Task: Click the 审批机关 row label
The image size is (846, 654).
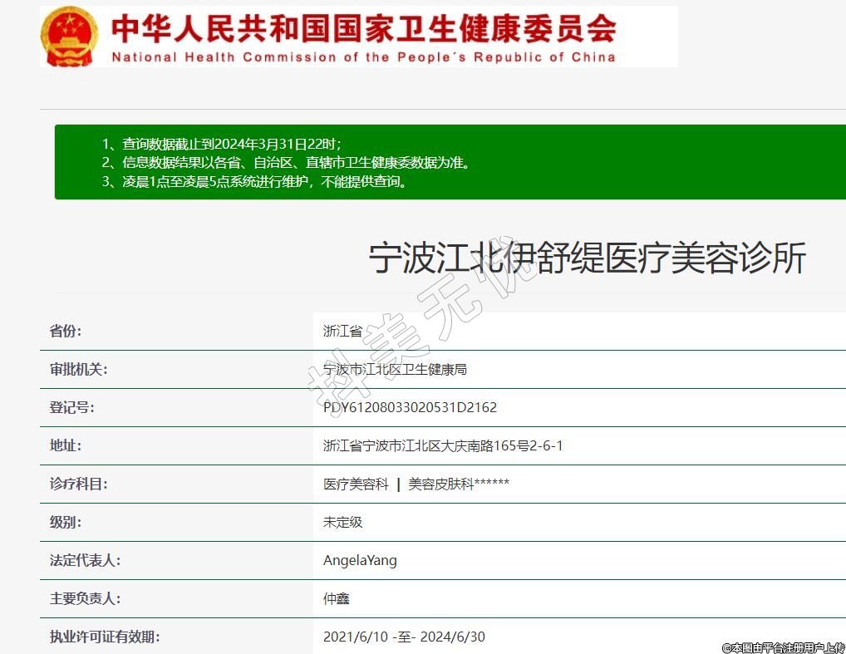Action: pos(78,369)
